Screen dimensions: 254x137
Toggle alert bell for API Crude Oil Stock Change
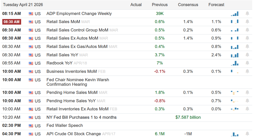[x=247, y=134]
